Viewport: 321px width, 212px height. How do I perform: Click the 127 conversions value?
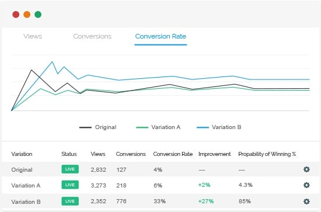tap(121, 170)
